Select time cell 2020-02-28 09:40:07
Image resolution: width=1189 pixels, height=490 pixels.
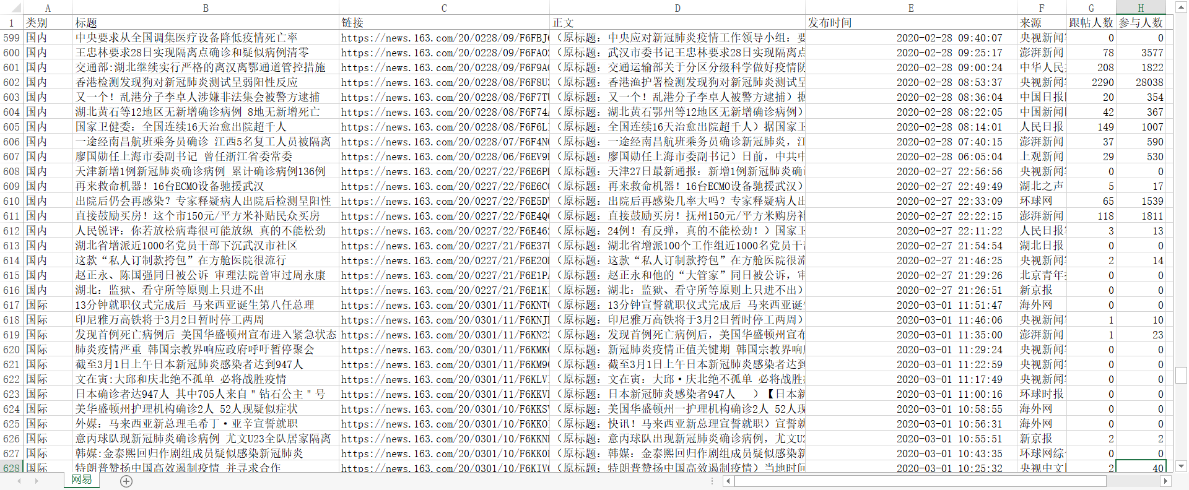911,38
